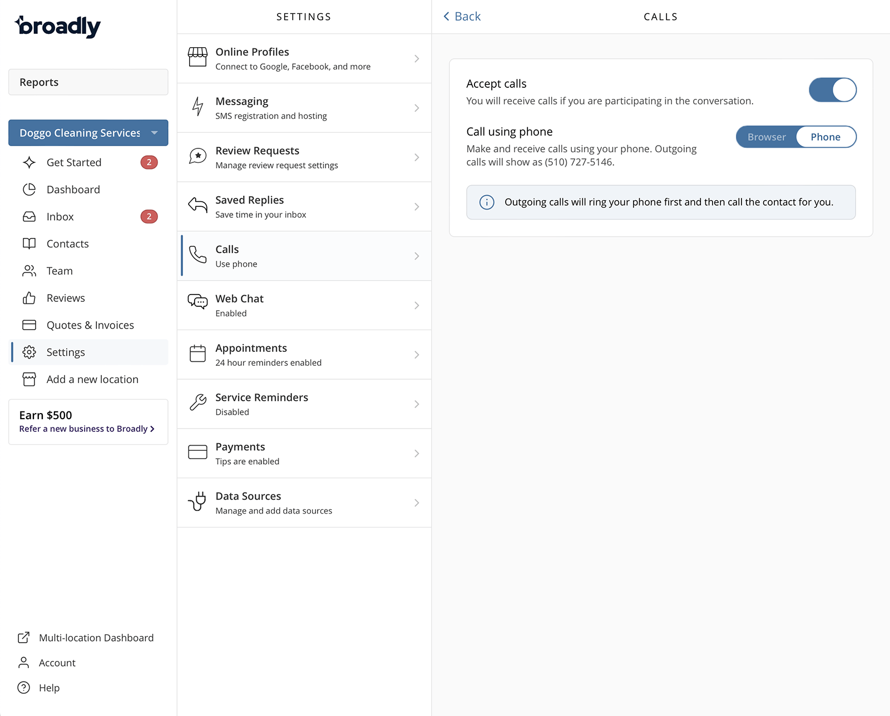This screenshot has height=716, width=890.
Task: Open Team page in sidebar
Action: 90,271
